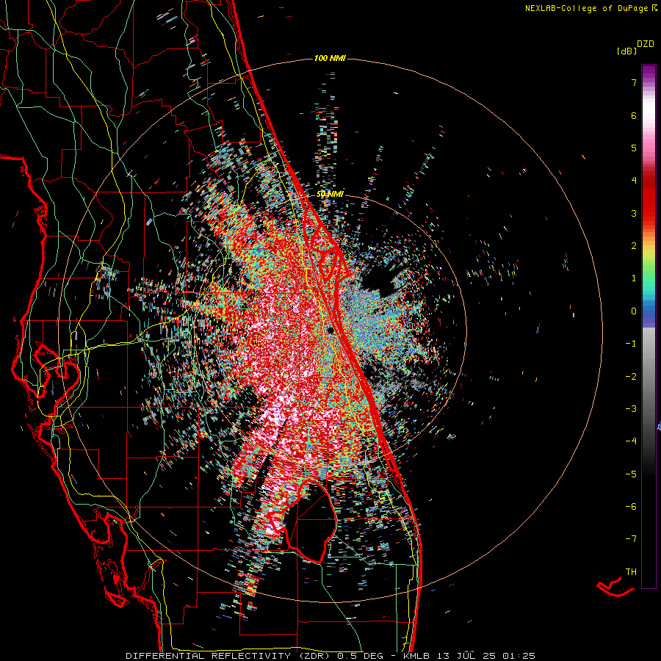Click the KMLB radar site black dot

(x=330, y=330)
